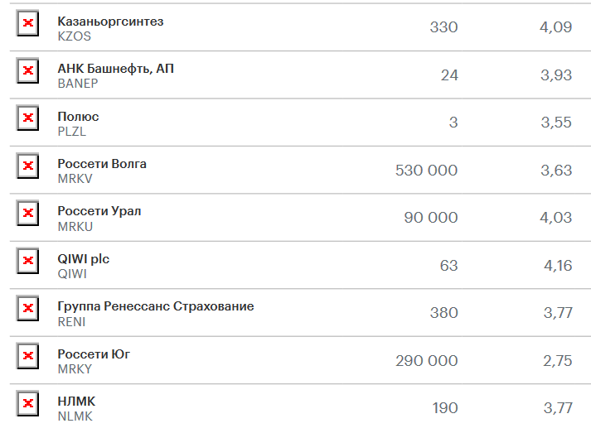591x433 pixels.
Task: Click the Россети Волга logo icon
Action: tap(27, 166)
